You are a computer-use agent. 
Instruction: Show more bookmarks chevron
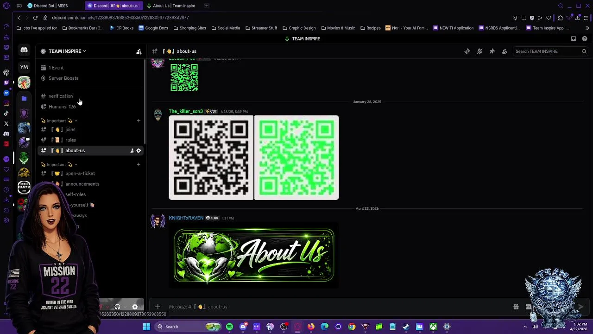(x=587, y=28)
